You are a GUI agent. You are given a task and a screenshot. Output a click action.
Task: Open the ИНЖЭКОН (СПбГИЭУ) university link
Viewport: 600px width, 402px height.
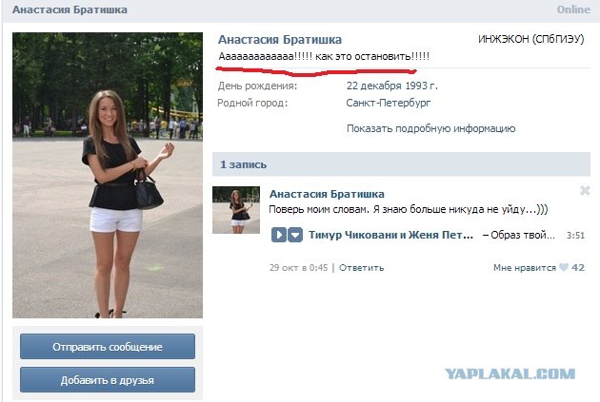(x=530, y=39)
